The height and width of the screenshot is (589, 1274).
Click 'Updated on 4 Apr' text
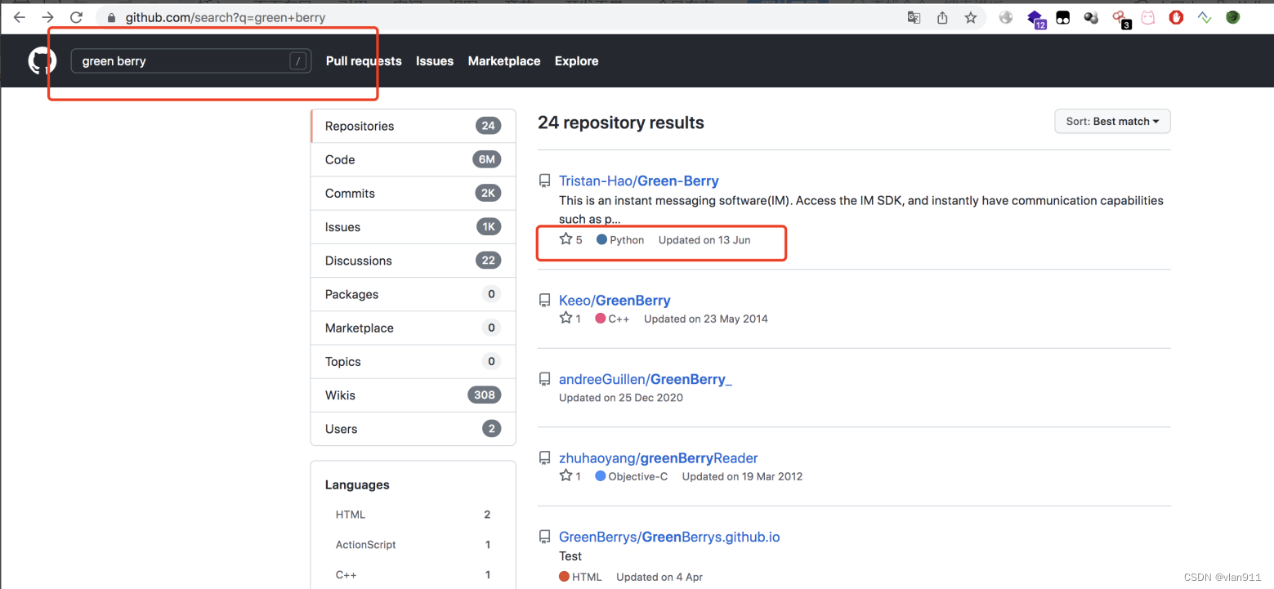click(x=659, y=577)
